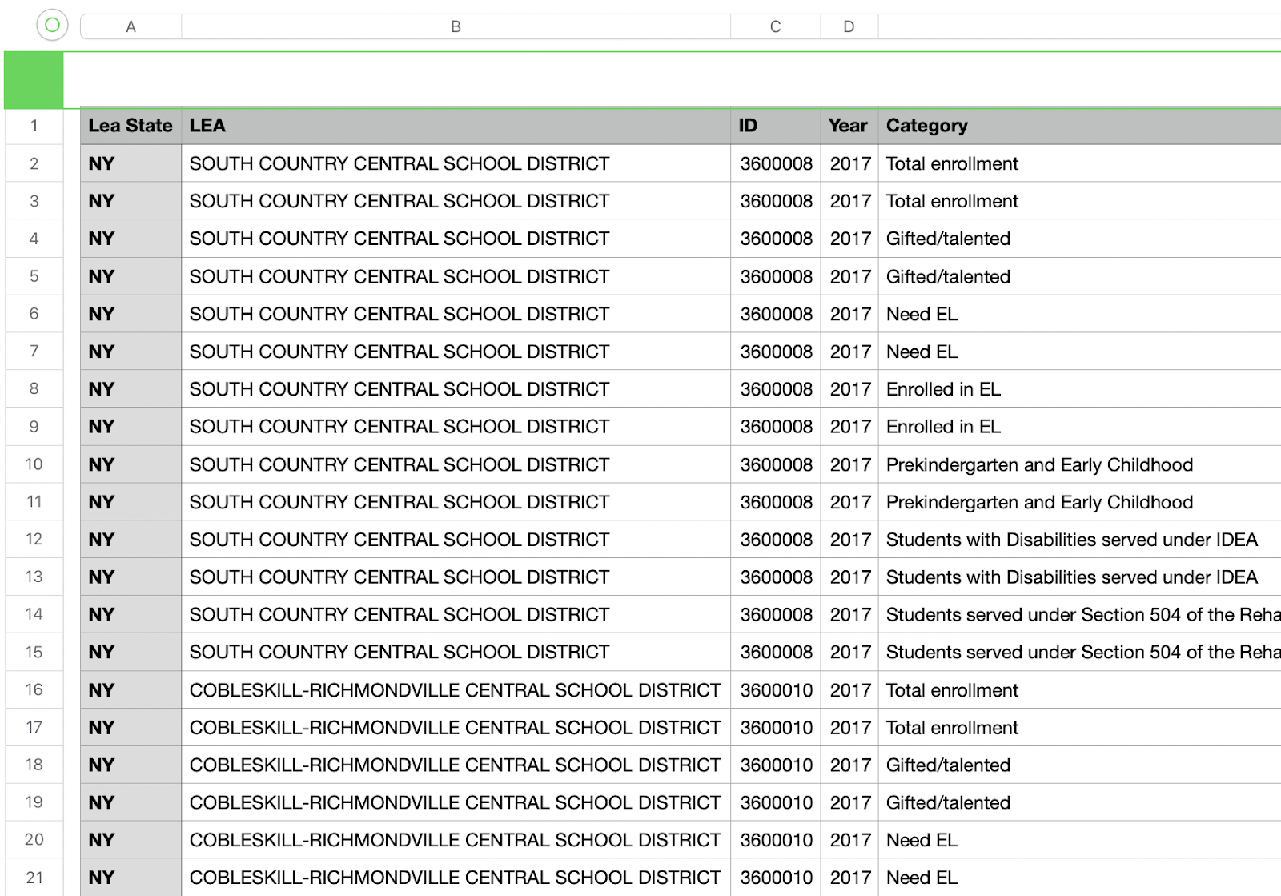Select 'Total enrollment' in row 3
The height and width of the screenshot is (896, 1281).
pyautogui.click(x=1079, y=201)
